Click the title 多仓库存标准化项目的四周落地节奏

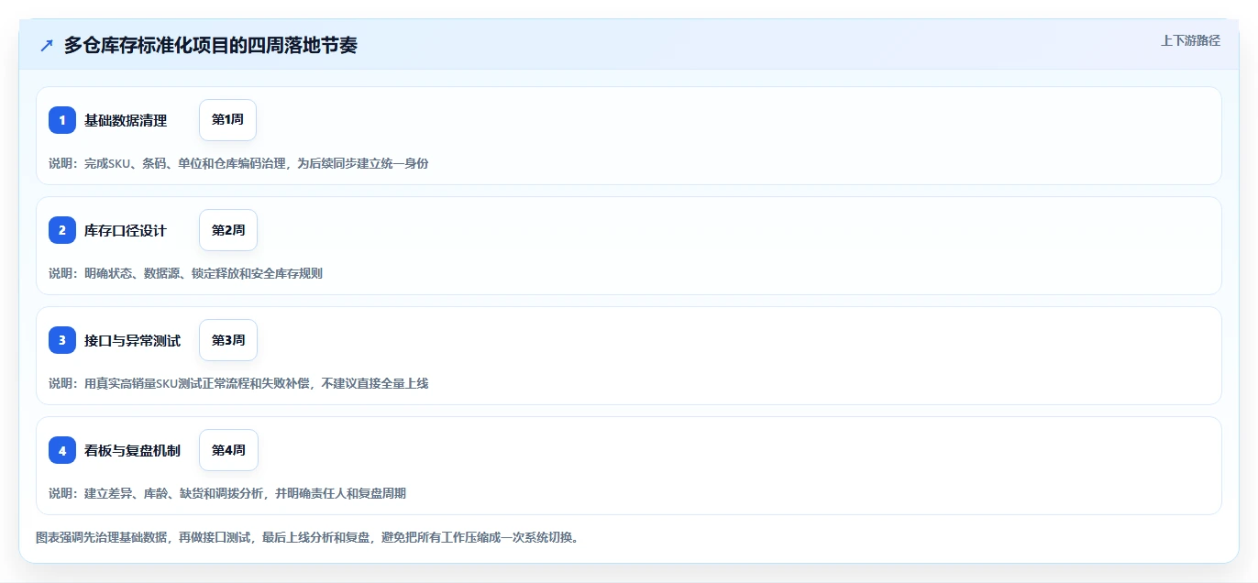point(211,45)
